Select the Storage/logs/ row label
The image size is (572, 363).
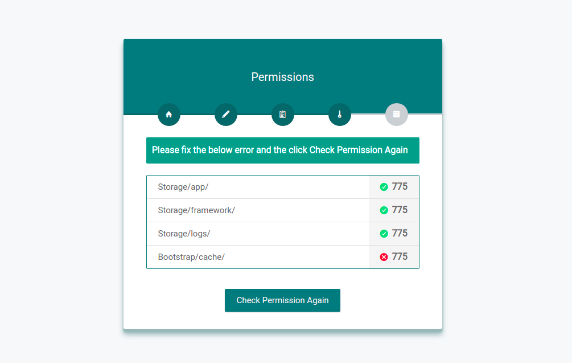pyautogui.click(x=184, y=234)
